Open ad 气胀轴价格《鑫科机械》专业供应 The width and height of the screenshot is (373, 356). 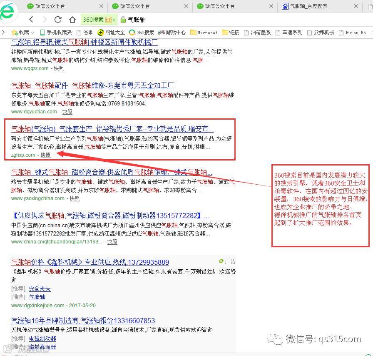90,262
